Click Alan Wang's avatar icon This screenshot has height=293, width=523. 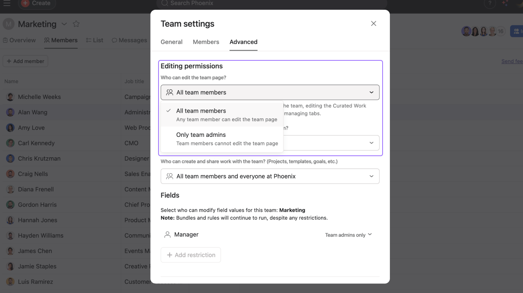[10, 112]
